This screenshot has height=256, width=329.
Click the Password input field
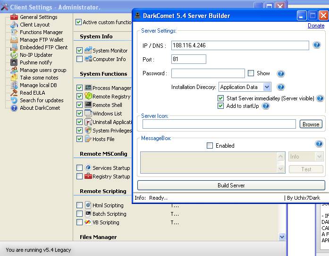click(208, 73)
